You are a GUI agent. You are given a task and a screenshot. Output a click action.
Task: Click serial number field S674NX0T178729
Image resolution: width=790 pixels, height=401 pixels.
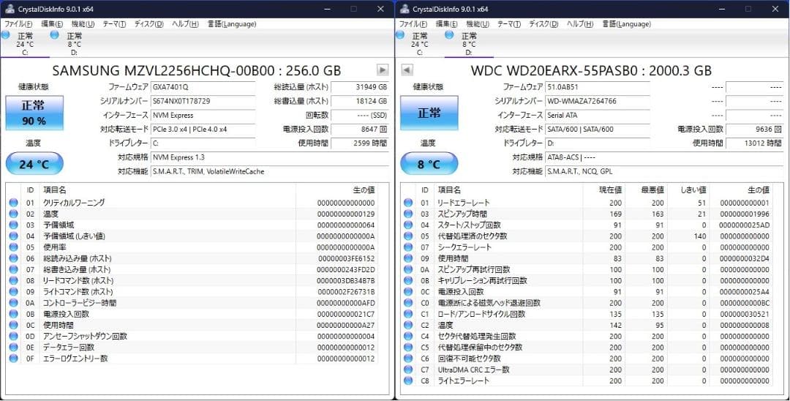pyautogui.click(x=203, y=101)
